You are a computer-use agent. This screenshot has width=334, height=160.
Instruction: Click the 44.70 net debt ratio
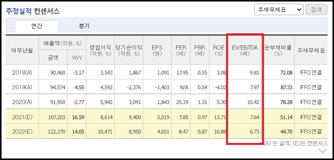pyautogui.click(x=287, y=132)
